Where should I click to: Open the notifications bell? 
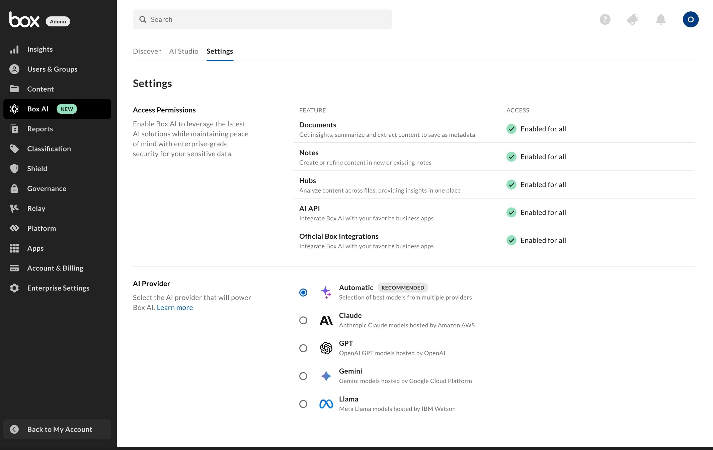tap(660, 19)
